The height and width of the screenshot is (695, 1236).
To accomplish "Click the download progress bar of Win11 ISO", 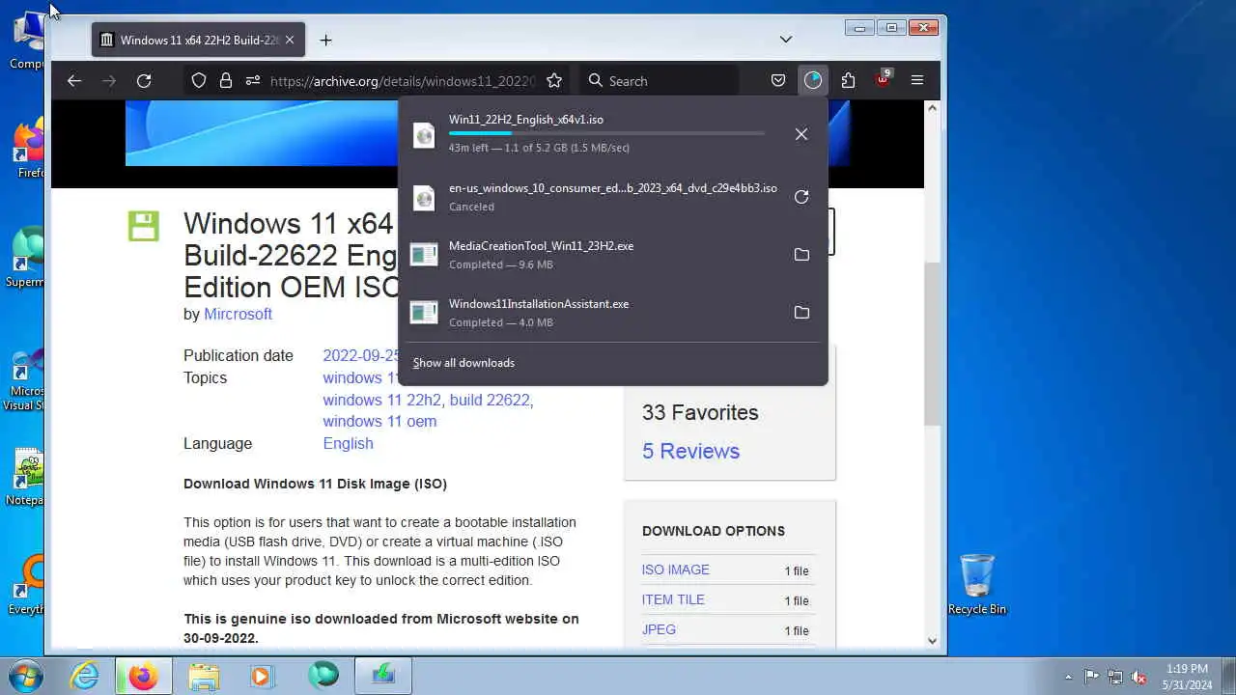I will 606,133.
